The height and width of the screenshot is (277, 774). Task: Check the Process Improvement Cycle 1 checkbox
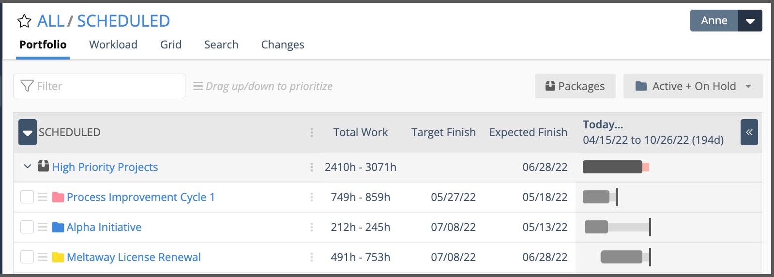pos(27,197)
